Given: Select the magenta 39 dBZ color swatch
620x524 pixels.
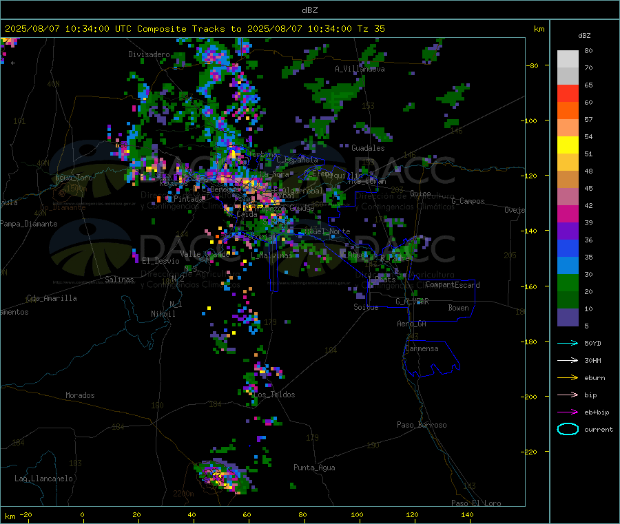Looking at the screenshot, I should tap(568, 213).
